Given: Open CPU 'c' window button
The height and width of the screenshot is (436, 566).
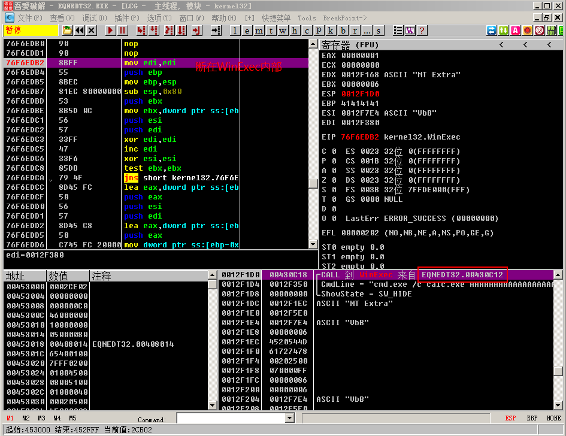Looking at the screenshot, I should click(x=307, y=31).
